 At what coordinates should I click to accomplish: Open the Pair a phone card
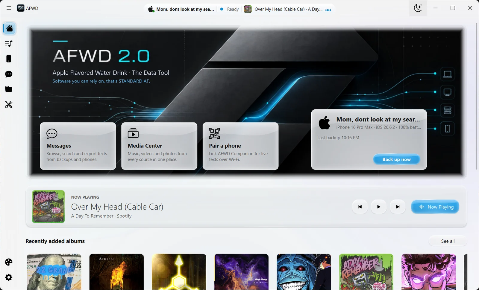[241, 146]
